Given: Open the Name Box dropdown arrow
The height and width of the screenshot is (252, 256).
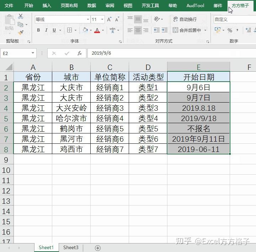Looking at the screenshot, I should (x=33, y=53).
